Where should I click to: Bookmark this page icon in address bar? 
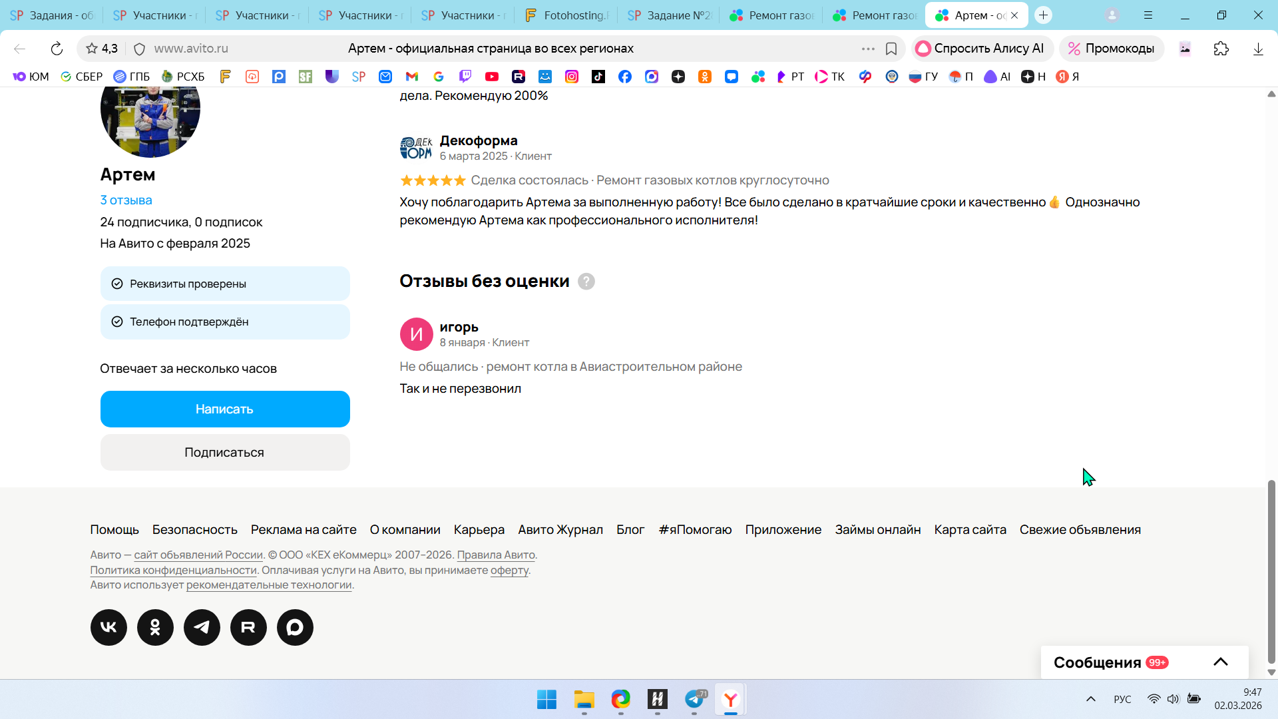point(891,49)
